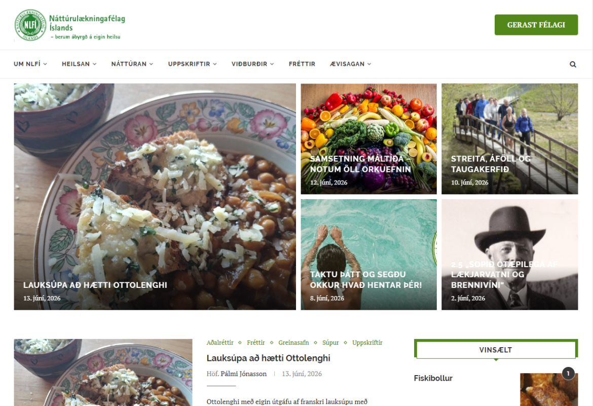Open the FRÉTTIR menu item
Viewport: 593px width, 406px height.
tap(302, 64)
